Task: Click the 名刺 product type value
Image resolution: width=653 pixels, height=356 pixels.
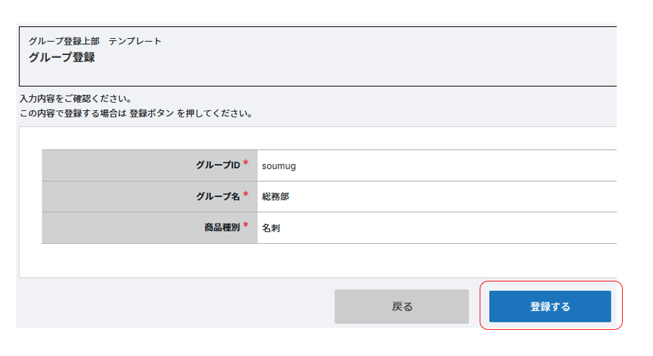Action: (271, 228)
